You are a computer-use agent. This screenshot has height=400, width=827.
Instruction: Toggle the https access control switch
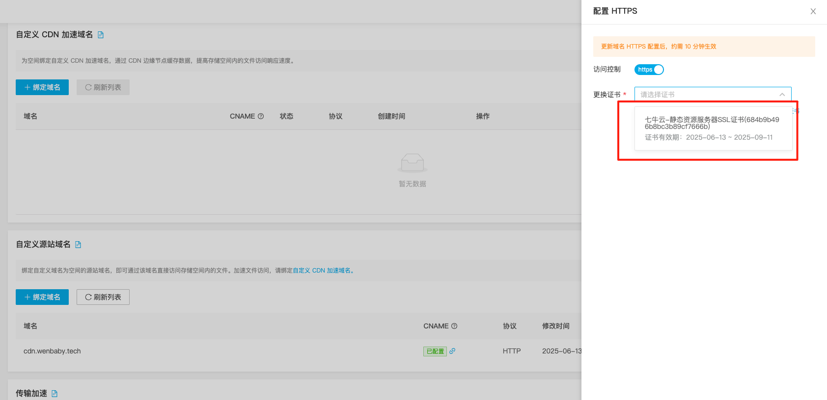point(649,70)
